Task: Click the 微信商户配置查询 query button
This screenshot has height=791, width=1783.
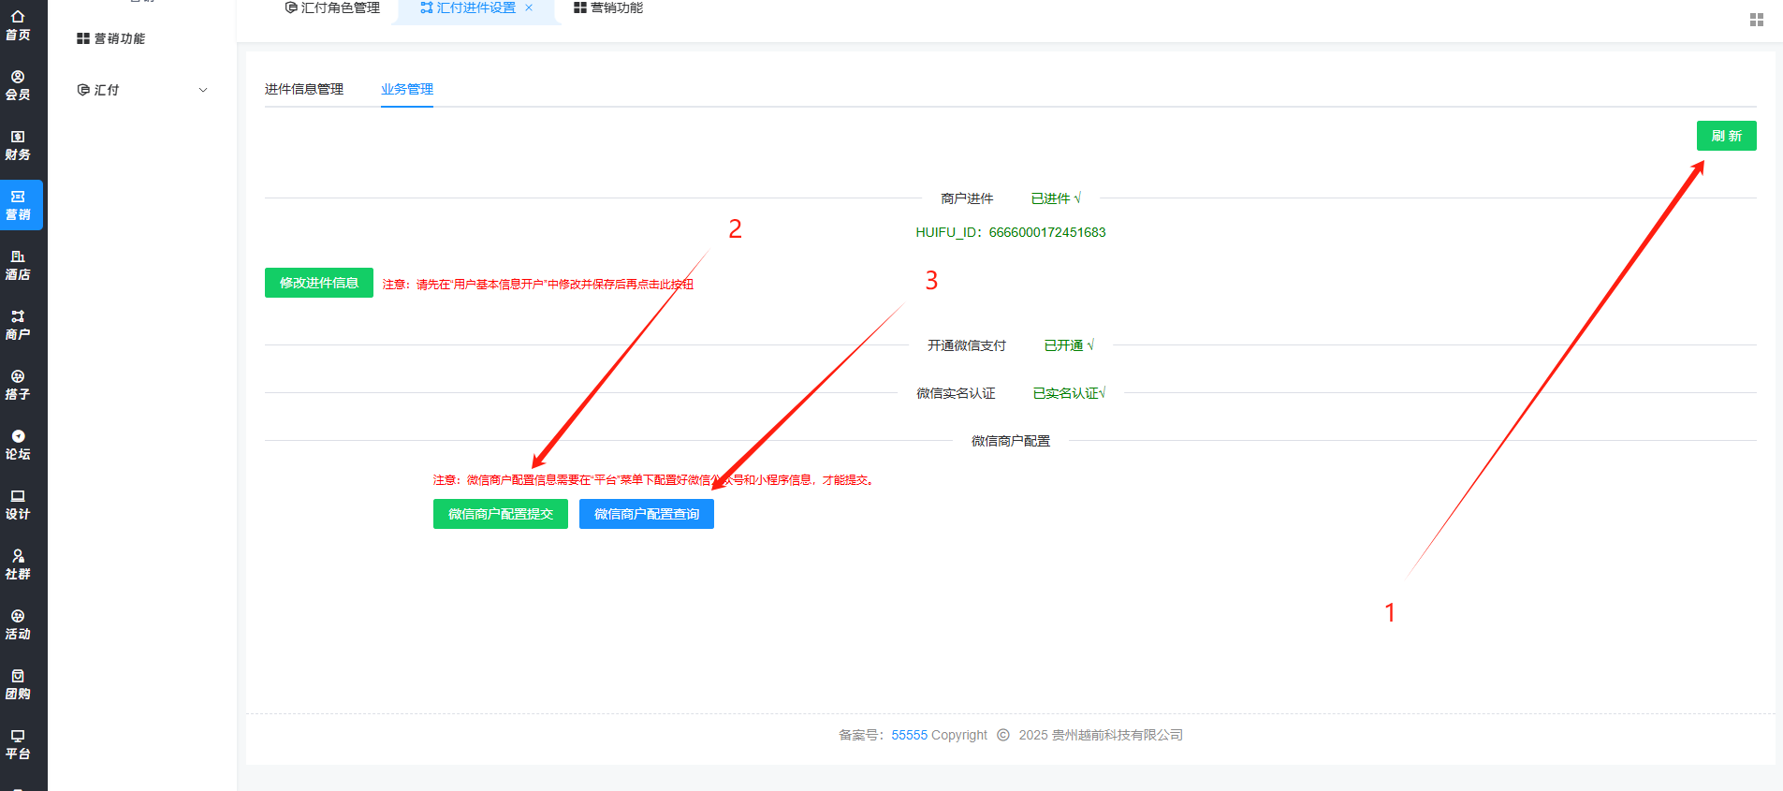Action: tap(646, 514)
